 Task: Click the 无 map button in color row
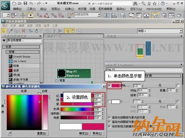coord(160,85)
